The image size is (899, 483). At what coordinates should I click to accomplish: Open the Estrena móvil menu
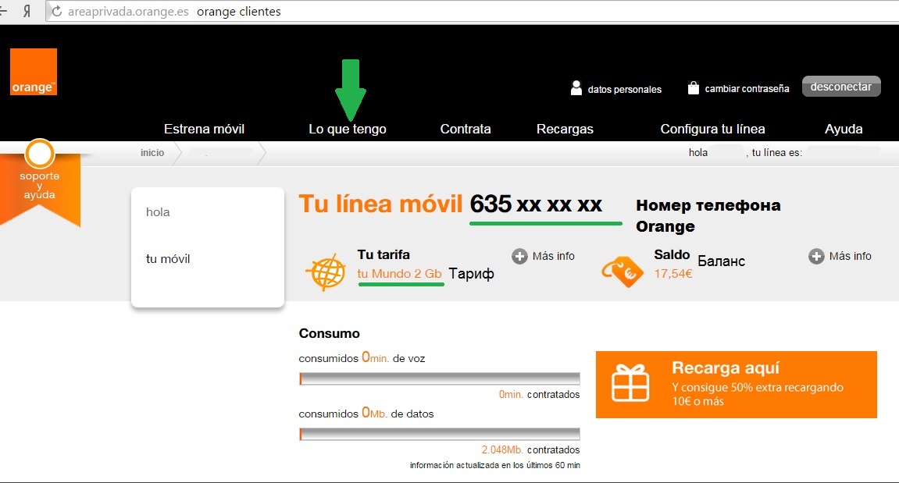(x=204, y=129)
